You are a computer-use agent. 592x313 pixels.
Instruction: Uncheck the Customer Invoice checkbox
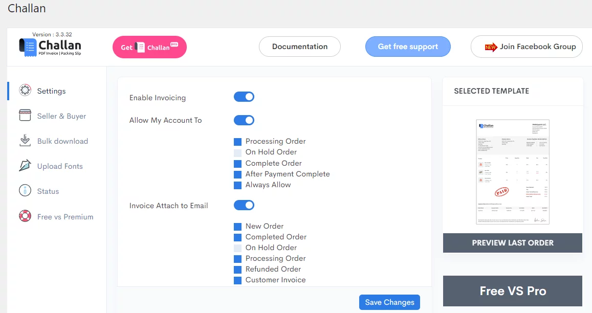(237, 281)
